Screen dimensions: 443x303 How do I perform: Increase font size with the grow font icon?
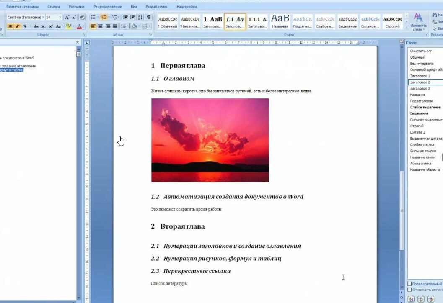point(67,18)
